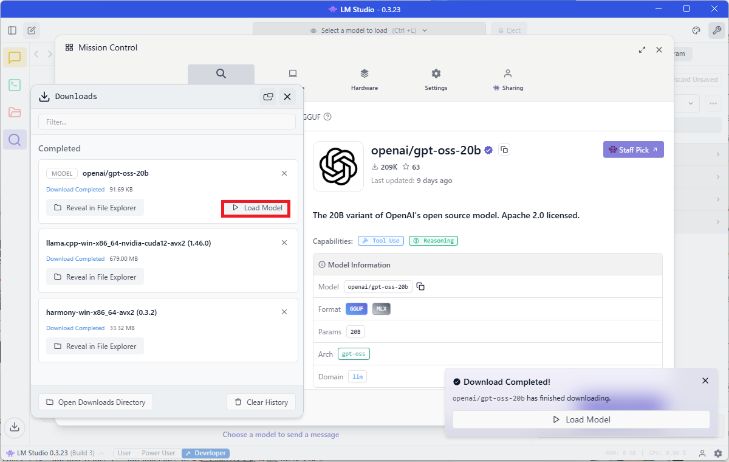
Task: Dismiss the Download Completed notification
Action: (705, 381)
